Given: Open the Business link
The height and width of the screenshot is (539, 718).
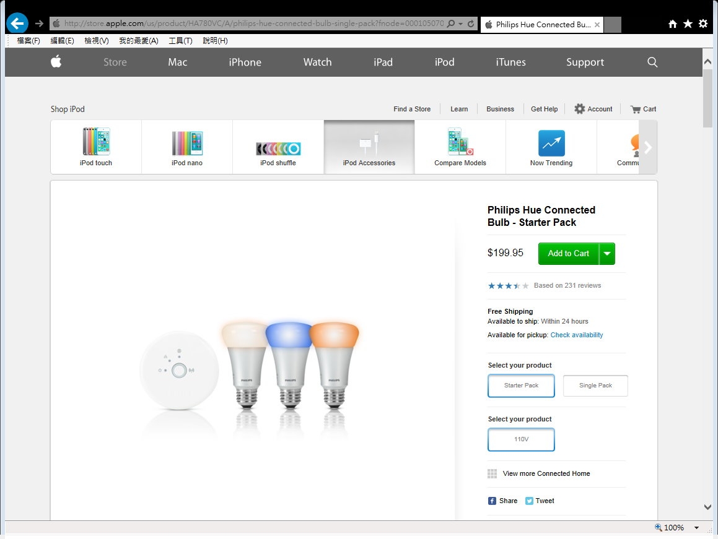Looking at the screenshot, I should click(500, 110).
